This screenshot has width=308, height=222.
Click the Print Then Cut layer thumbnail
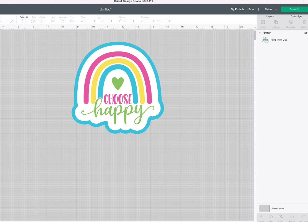point(265,40)
